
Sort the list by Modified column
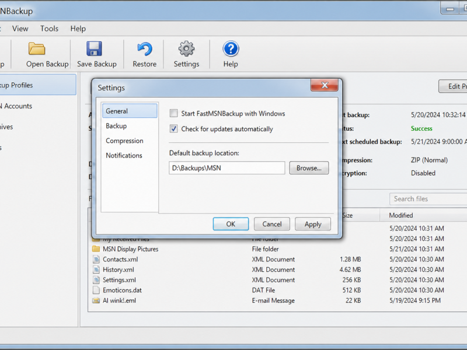click(401, 215)
